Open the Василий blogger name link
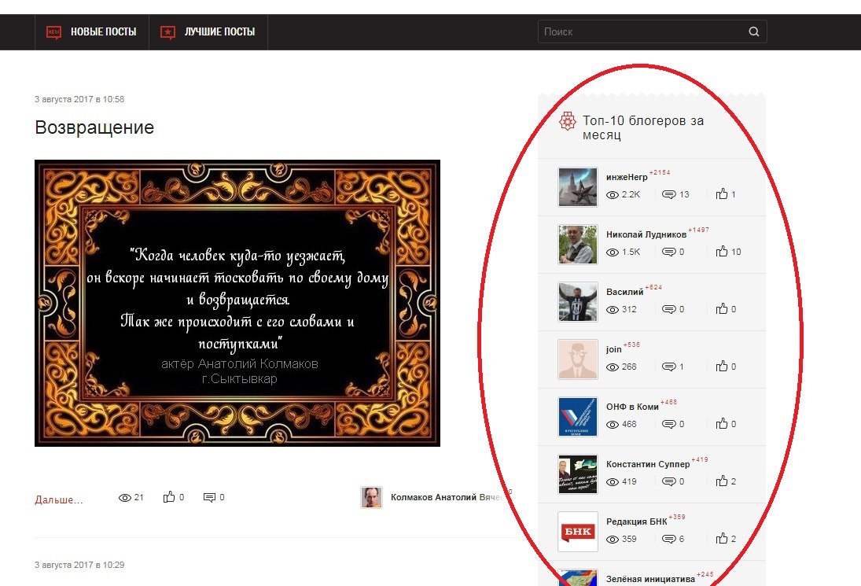Image resolution: width=861 pixels, height=586 pixels. point(624,292)
